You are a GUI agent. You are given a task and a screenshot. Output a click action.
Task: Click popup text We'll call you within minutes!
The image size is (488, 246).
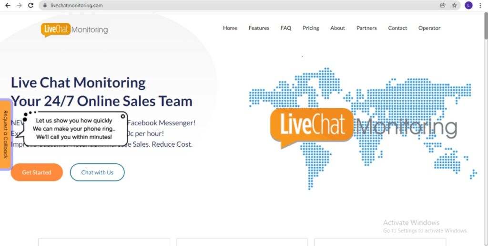coord(74,137)
